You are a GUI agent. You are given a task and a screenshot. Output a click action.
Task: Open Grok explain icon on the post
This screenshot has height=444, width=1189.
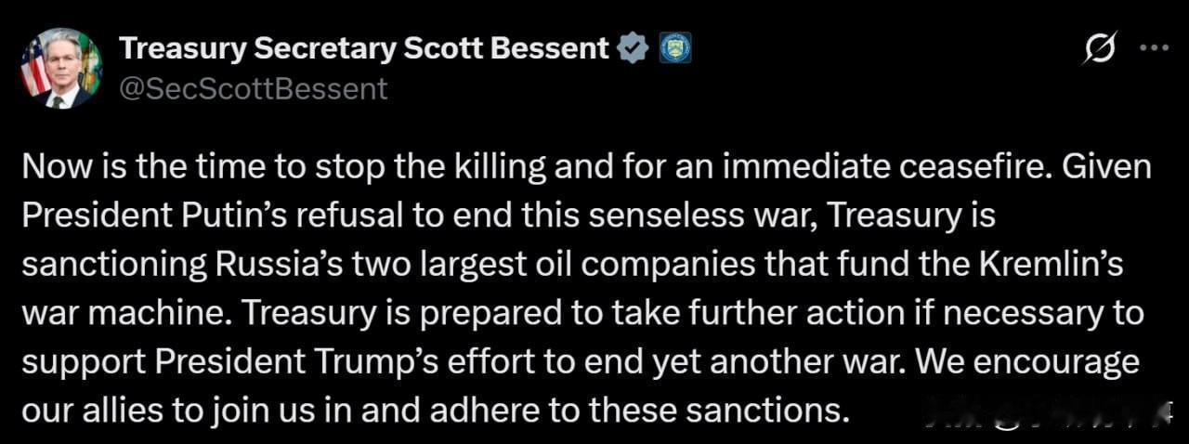(1098, 49)
